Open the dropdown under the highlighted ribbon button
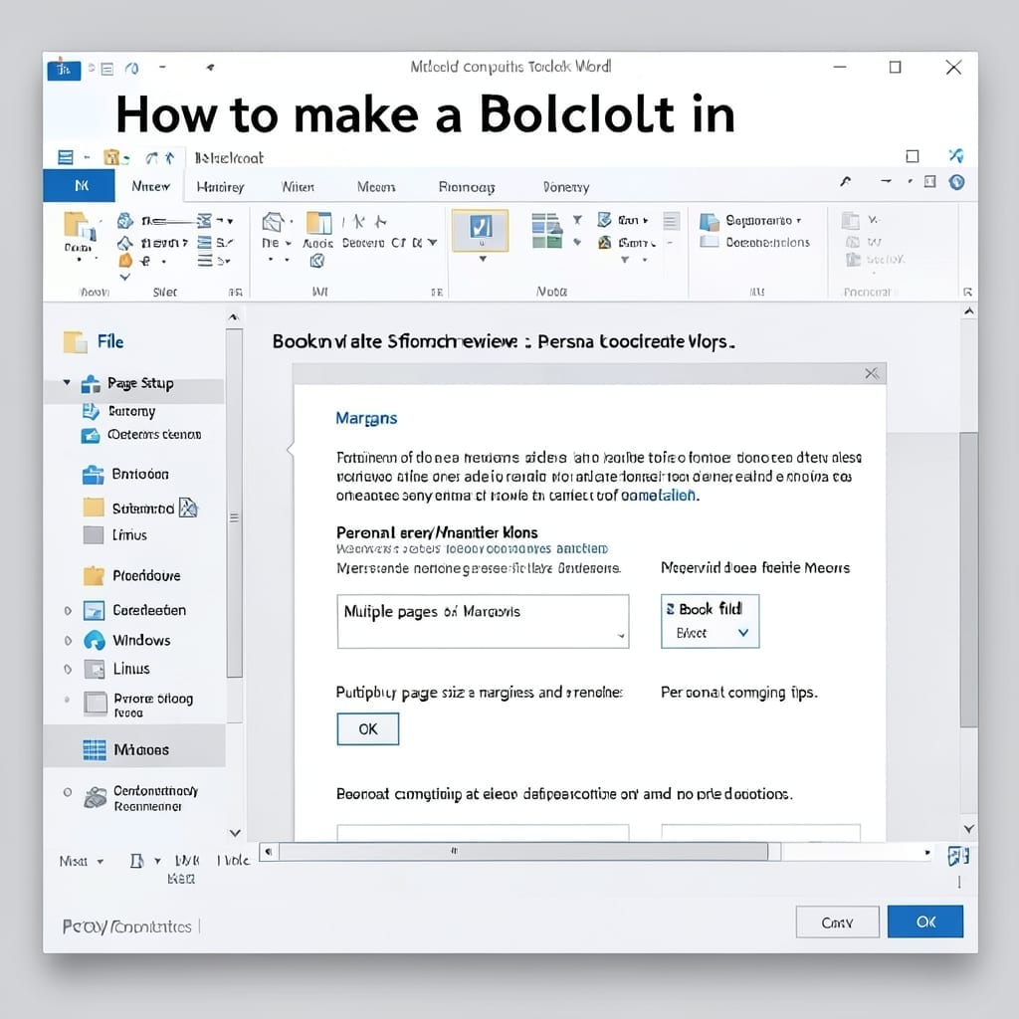The height and width of the screenshot is (1019, 1019). point(483,259)
